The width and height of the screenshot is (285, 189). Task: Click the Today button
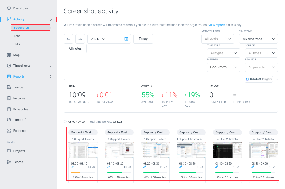point(143,39)
